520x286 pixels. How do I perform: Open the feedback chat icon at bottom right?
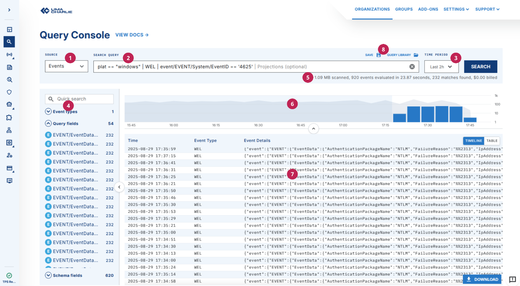point(512,279)
